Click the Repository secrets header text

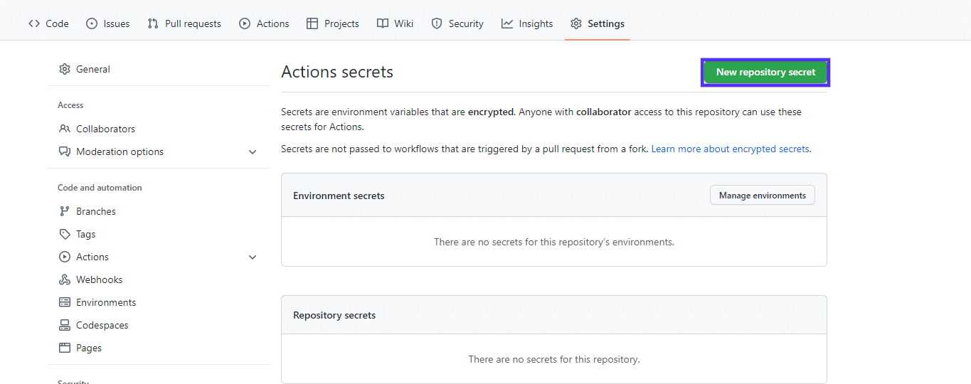(334, 315)
